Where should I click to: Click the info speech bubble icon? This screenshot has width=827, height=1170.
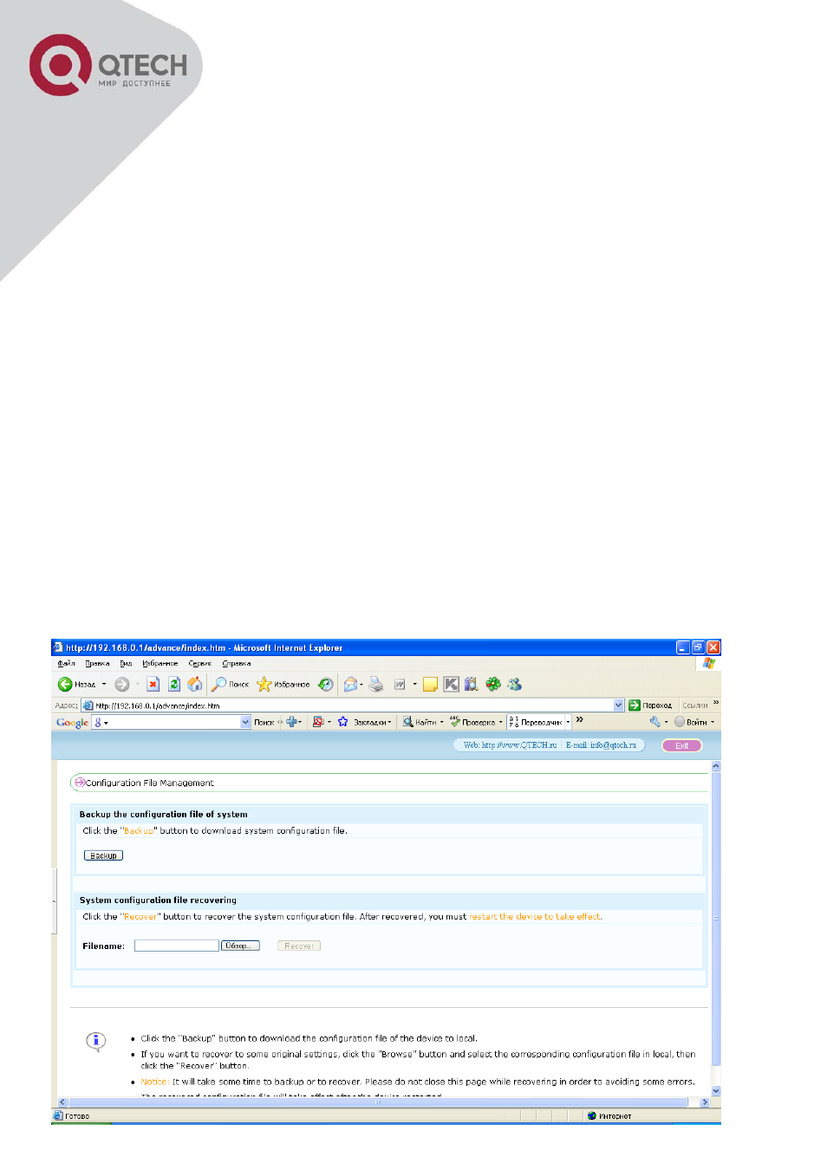coord(96,1041)
